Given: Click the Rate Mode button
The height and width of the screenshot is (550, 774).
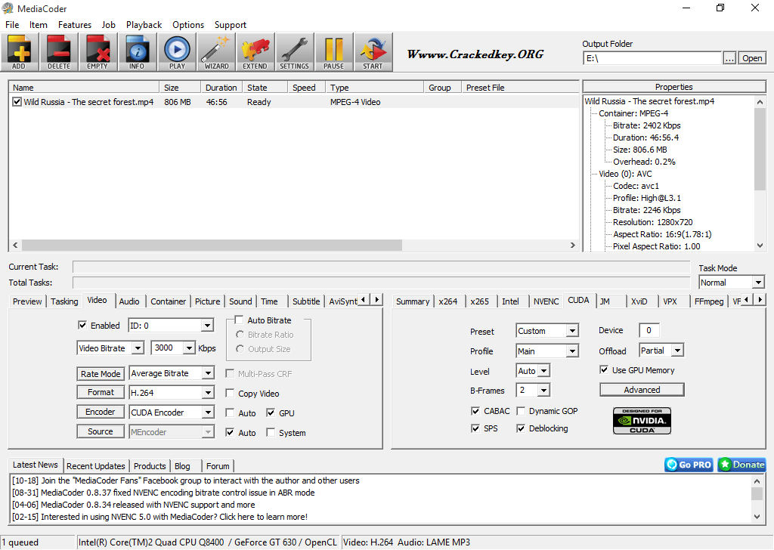Looking at the screenshot, I should tap(101, 374).
